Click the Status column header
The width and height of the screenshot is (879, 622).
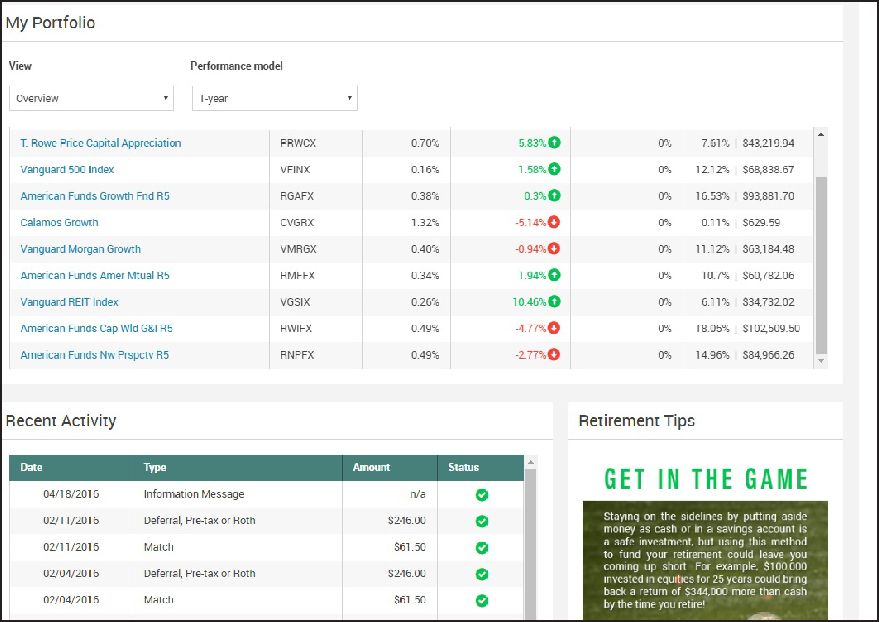coord(480,468)
